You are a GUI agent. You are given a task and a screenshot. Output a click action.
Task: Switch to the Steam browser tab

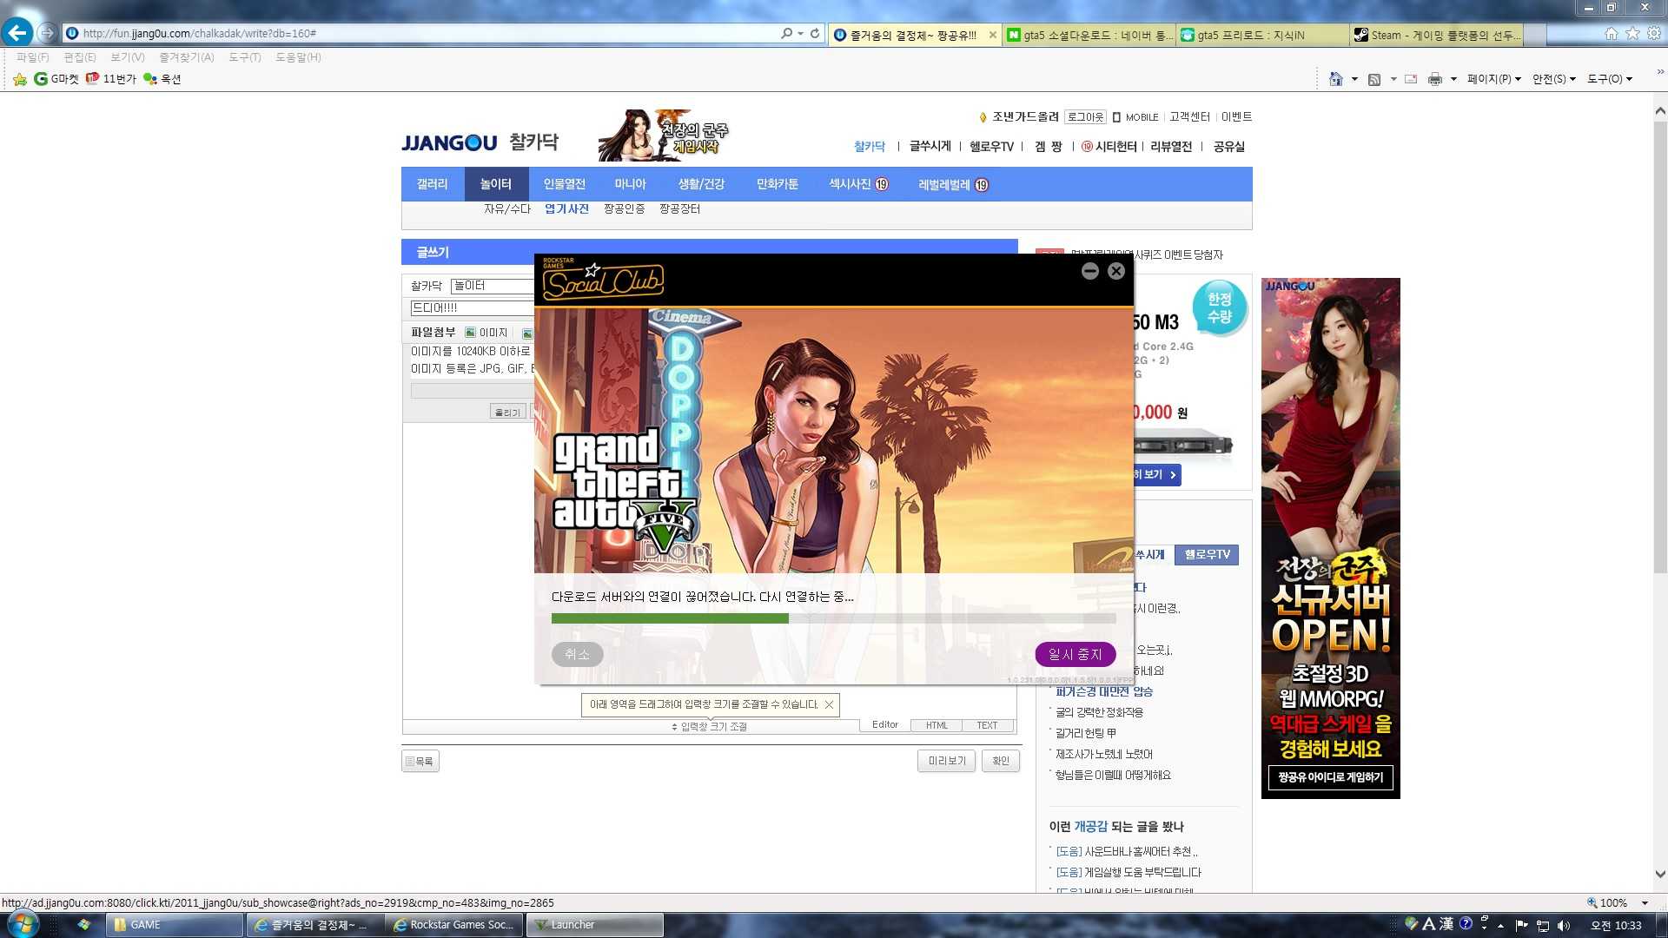(x=1435, y=35)
